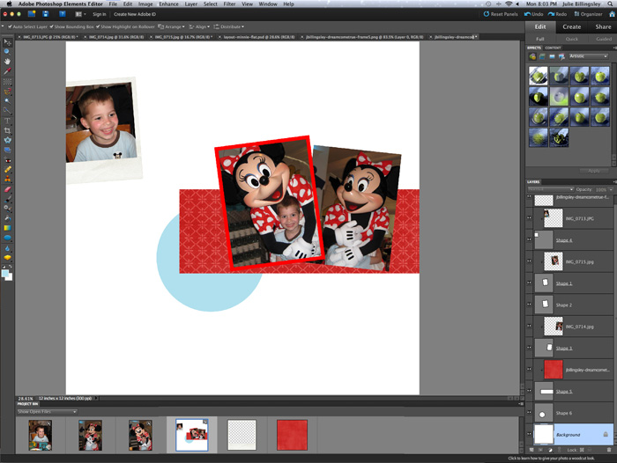617x463 pixels.
Task: Open the Organizer
Action: pos(588,14)
